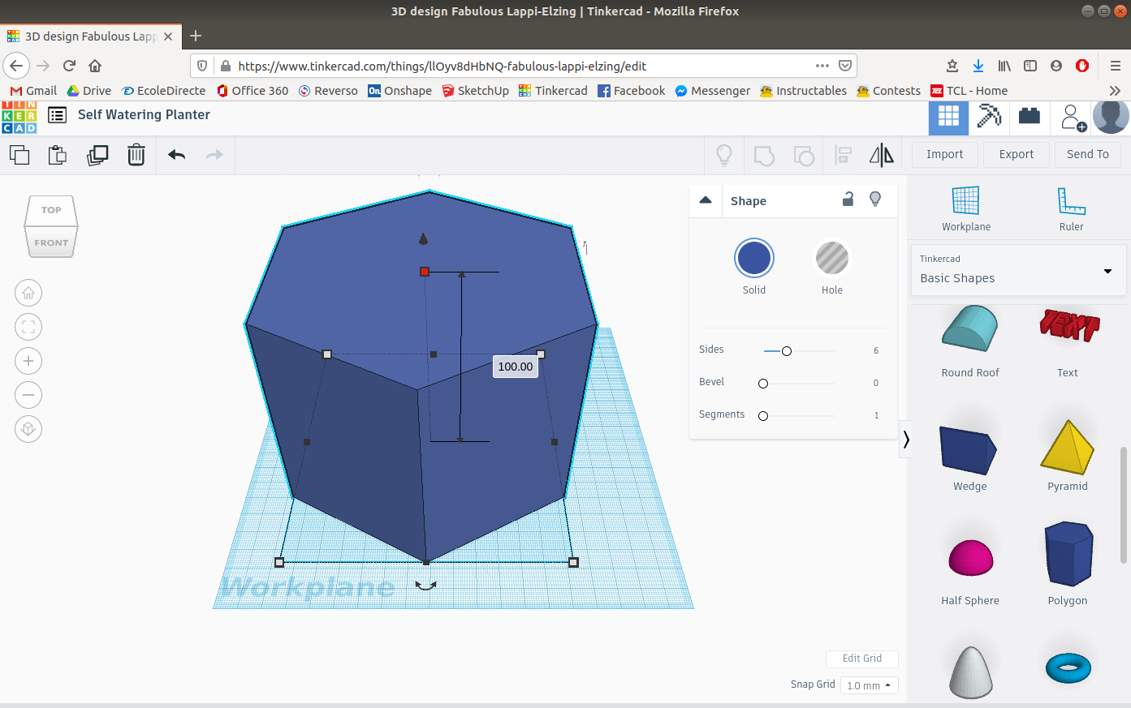This screenshot has height=708, width=1131.
Task: Fit all shapes in view
Action: click(x=28, y=327)
